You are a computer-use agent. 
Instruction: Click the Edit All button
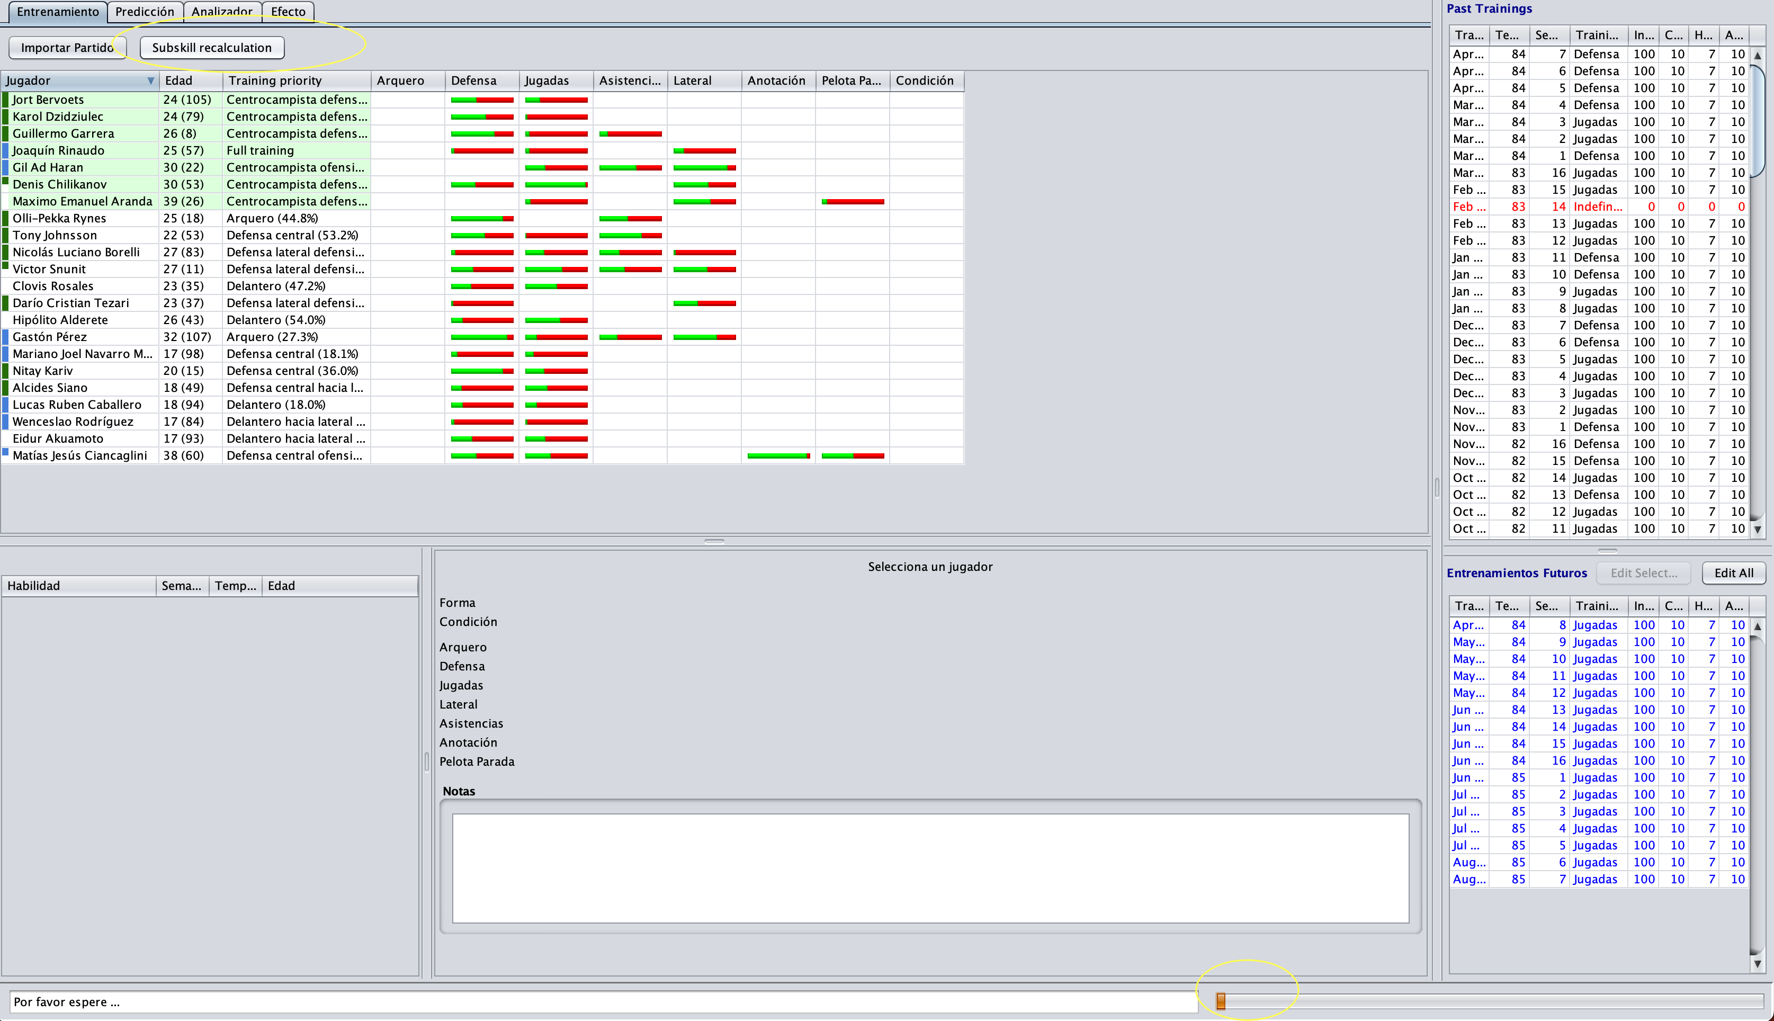[1733, 573]
